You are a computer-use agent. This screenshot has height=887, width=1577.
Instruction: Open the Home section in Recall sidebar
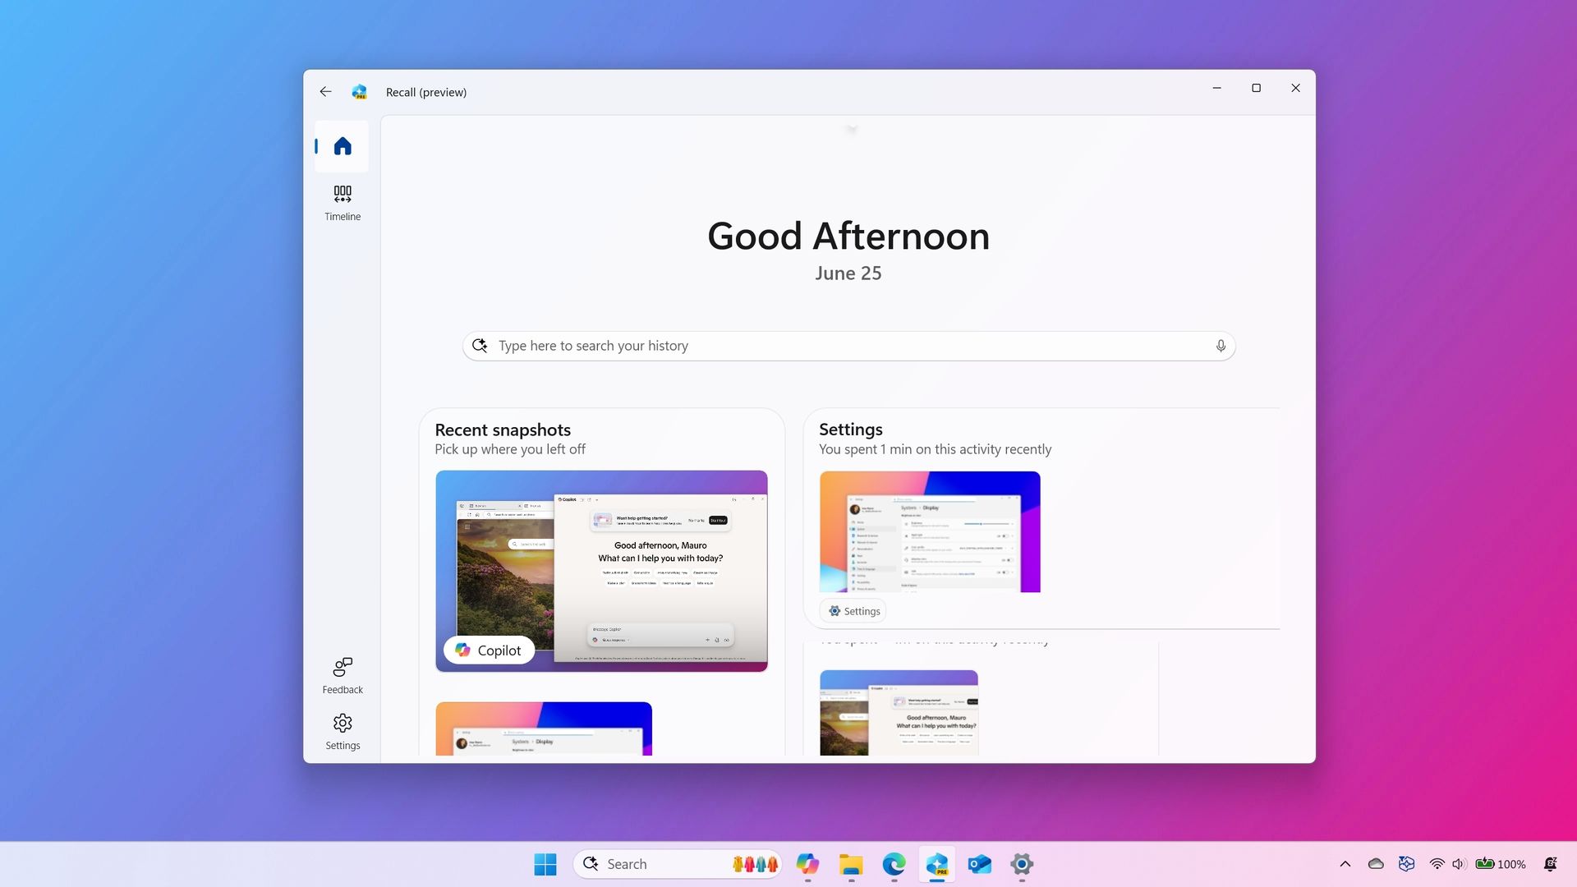pyautogui.click(x=342, y=146)
